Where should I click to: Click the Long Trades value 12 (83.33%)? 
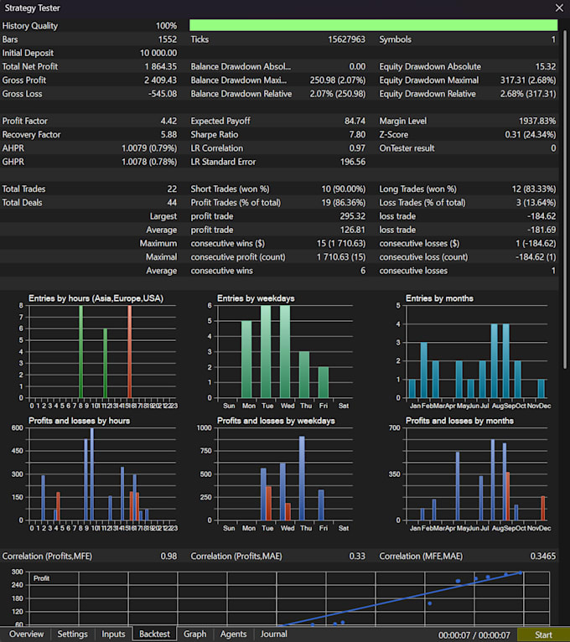[x=534, y=189]
